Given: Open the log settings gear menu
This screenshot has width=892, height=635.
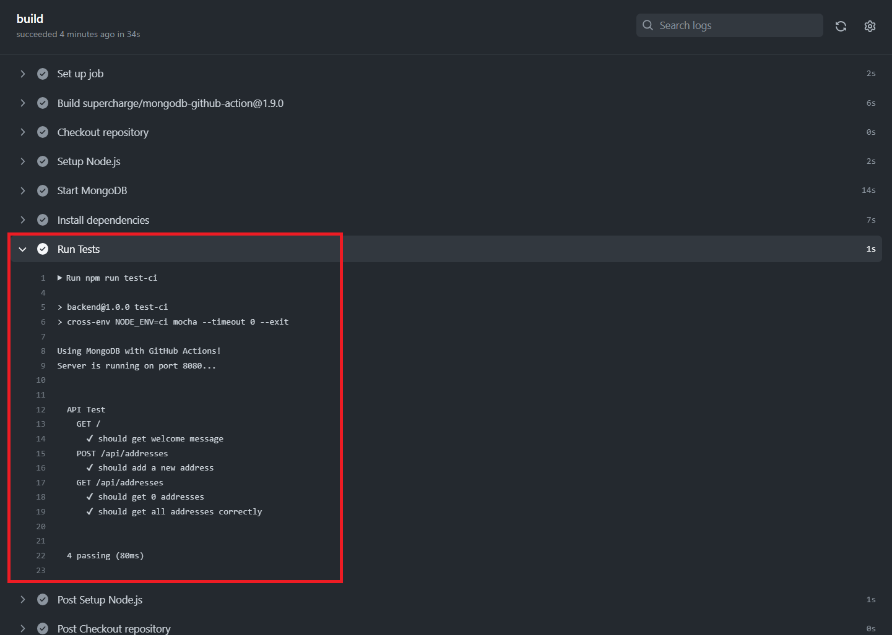Looking at the screenshot, I should point(870,26).
